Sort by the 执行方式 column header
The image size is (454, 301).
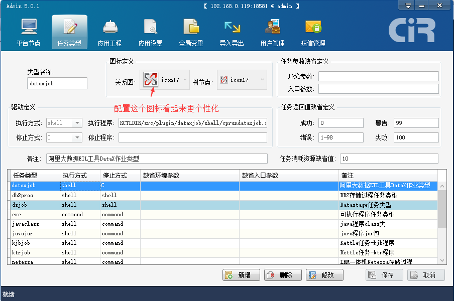click(80, 176)
